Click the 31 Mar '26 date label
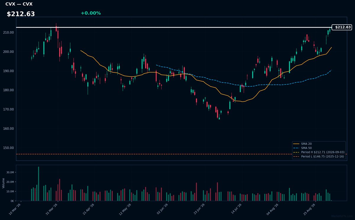Image resolution: width=355 pixels, height=220 pixels. pos(51,209)
